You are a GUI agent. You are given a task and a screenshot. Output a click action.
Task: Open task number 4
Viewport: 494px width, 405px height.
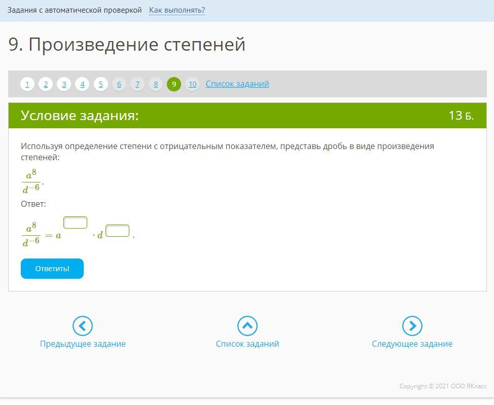click(x=82, y=84)
